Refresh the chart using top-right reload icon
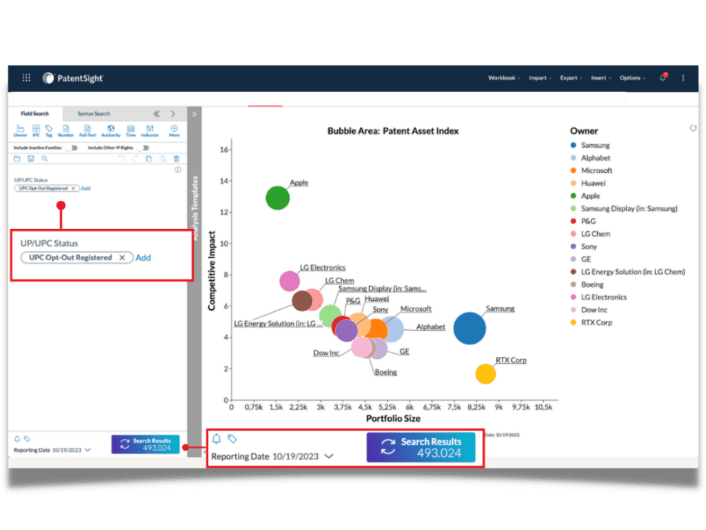This screenshot has height=530, width=706. [x=693, y=128]
